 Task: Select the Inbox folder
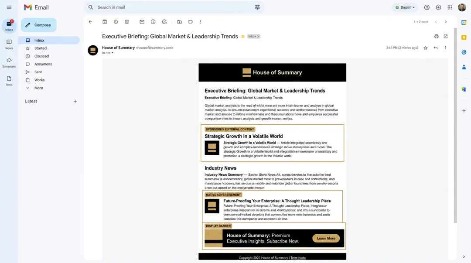[x=49, y=40]
